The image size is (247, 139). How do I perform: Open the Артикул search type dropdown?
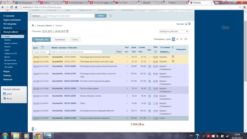click(x=39, y=16)
